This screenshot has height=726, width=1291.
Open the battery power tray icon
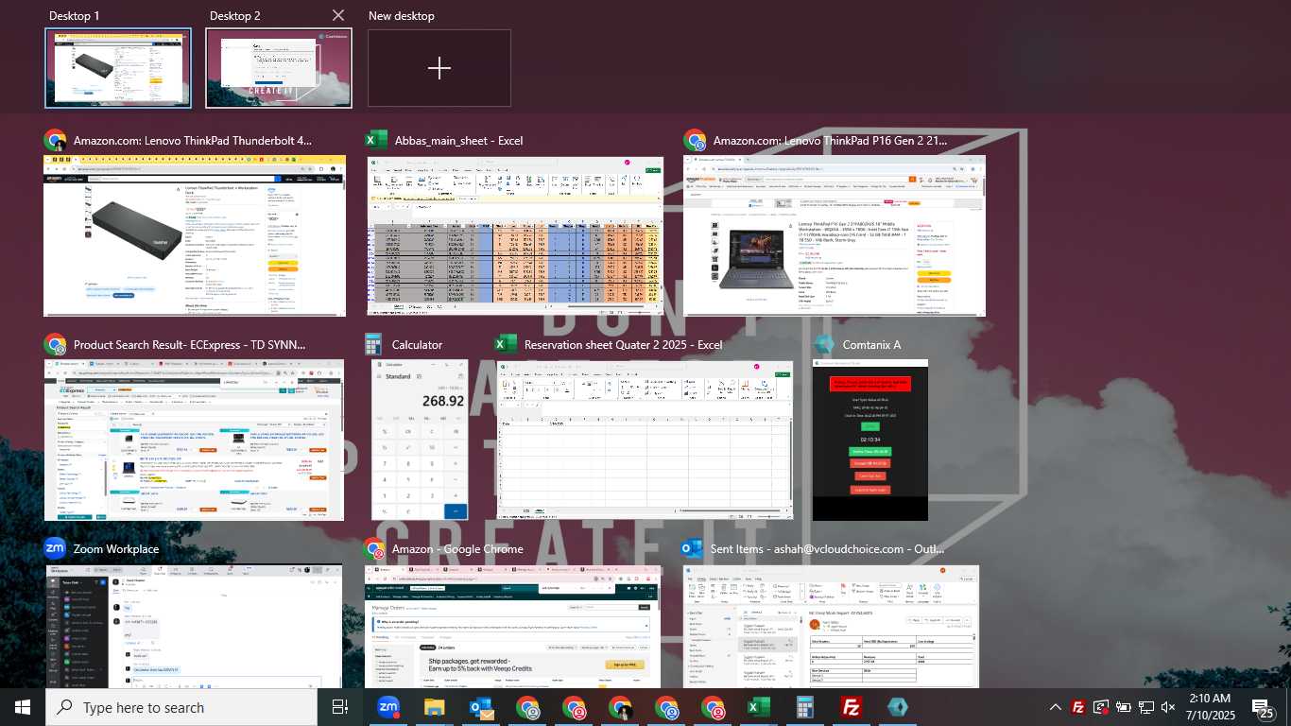coord(1124,707)
